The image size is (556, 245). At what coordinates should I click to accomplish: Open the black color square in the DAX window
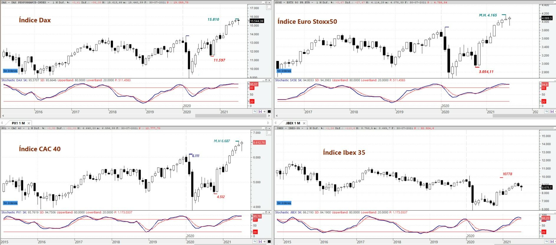coord(269,111)
